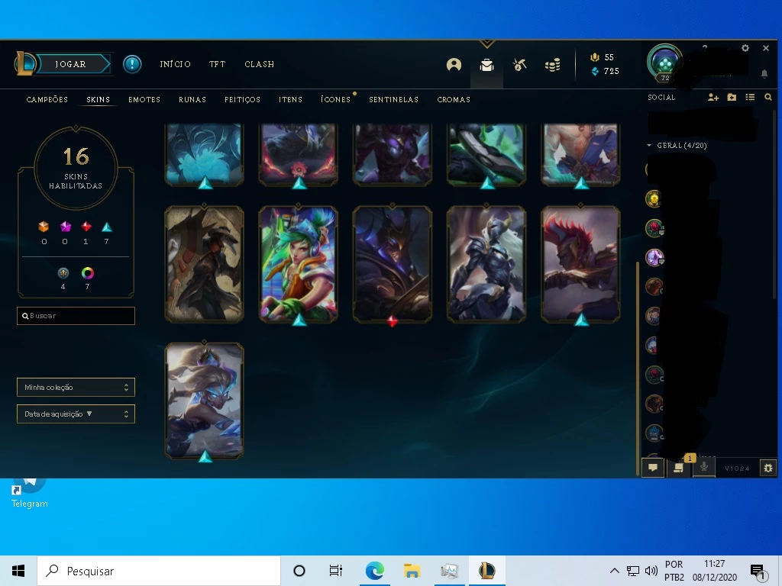
Task: Click the legacy skins count icon
Action: point(63,273)
